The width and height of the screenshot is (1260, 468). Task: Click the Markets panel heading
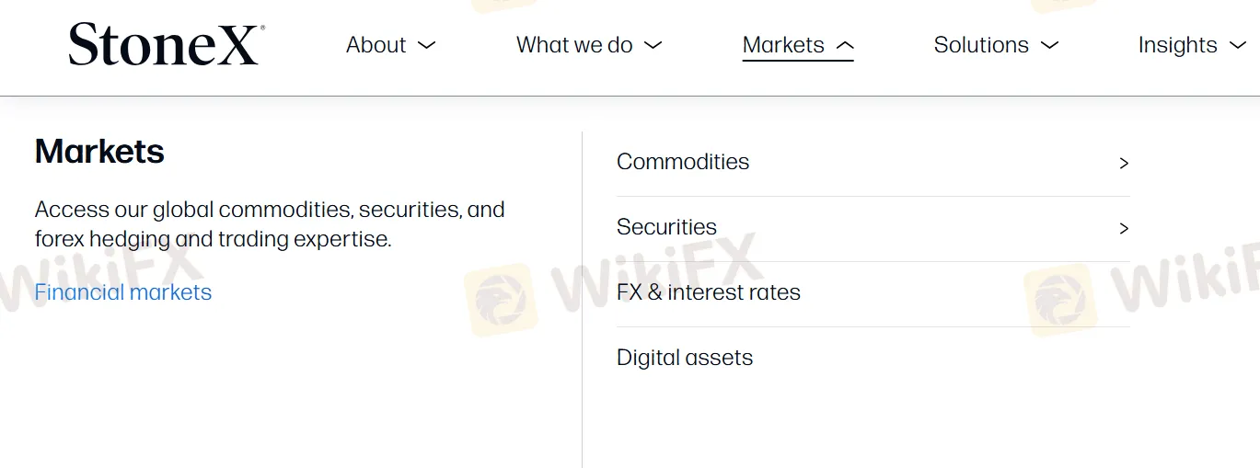pyautogui.click(x=99, y=151)
